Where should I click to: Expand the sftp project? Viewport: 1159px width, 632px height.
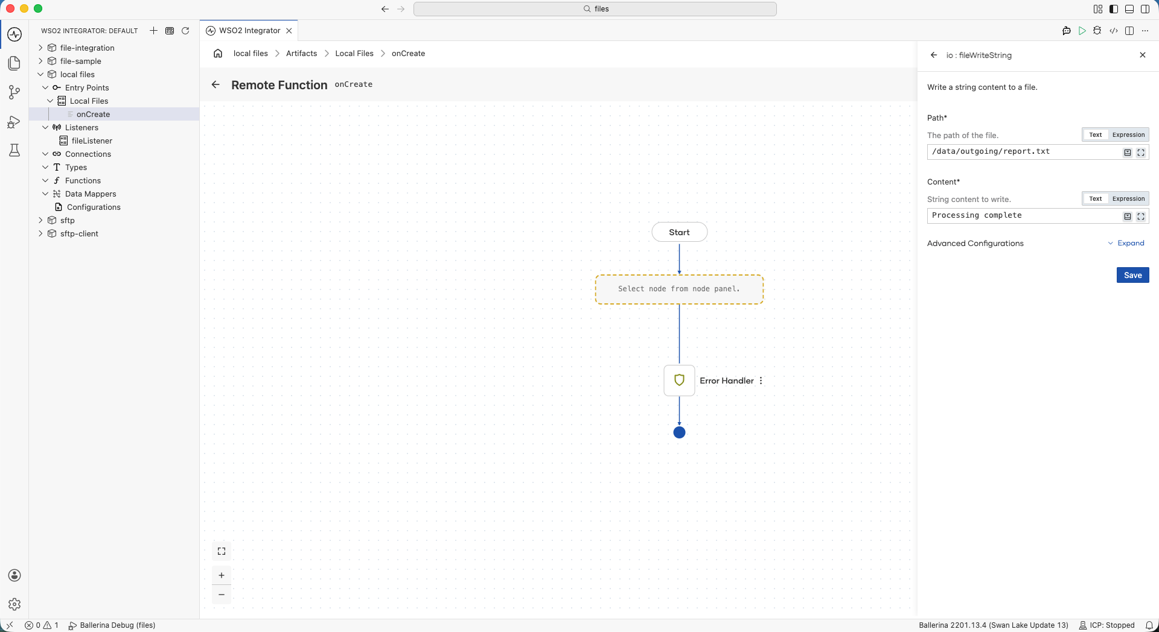pos(40,220)
